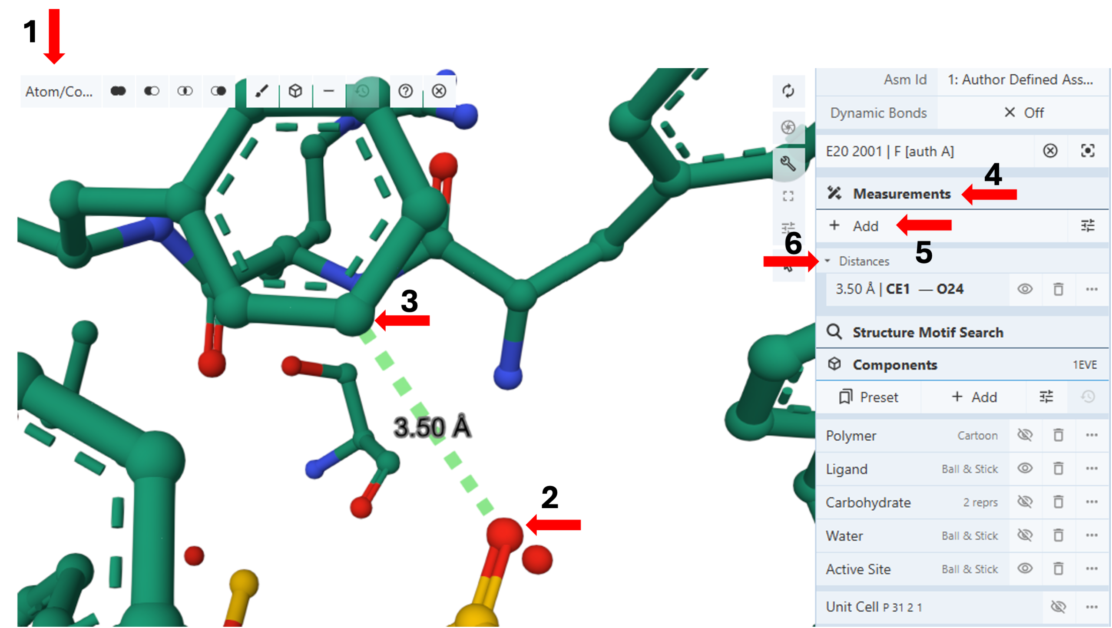Open the Atom/Co... picking level dropdown
Viewport: 1112px width, 628px height.
pos(60,92)
